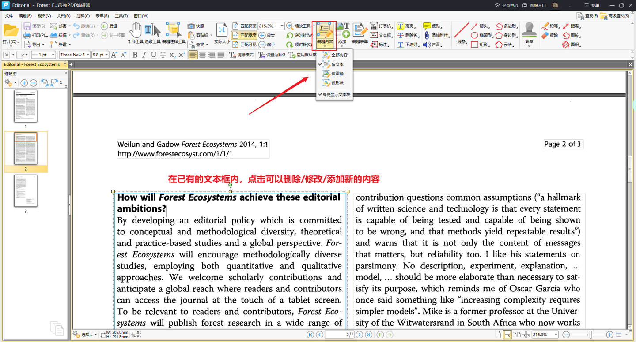Click the Zoom In (放大) button

pyautogui.click(x=267, y=35)
